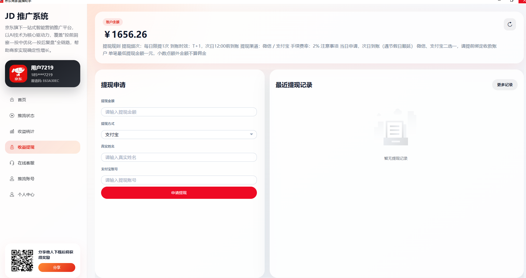526x278 pixels.
Task: Open the 个人中心 page
Action: tap(42, 194)
